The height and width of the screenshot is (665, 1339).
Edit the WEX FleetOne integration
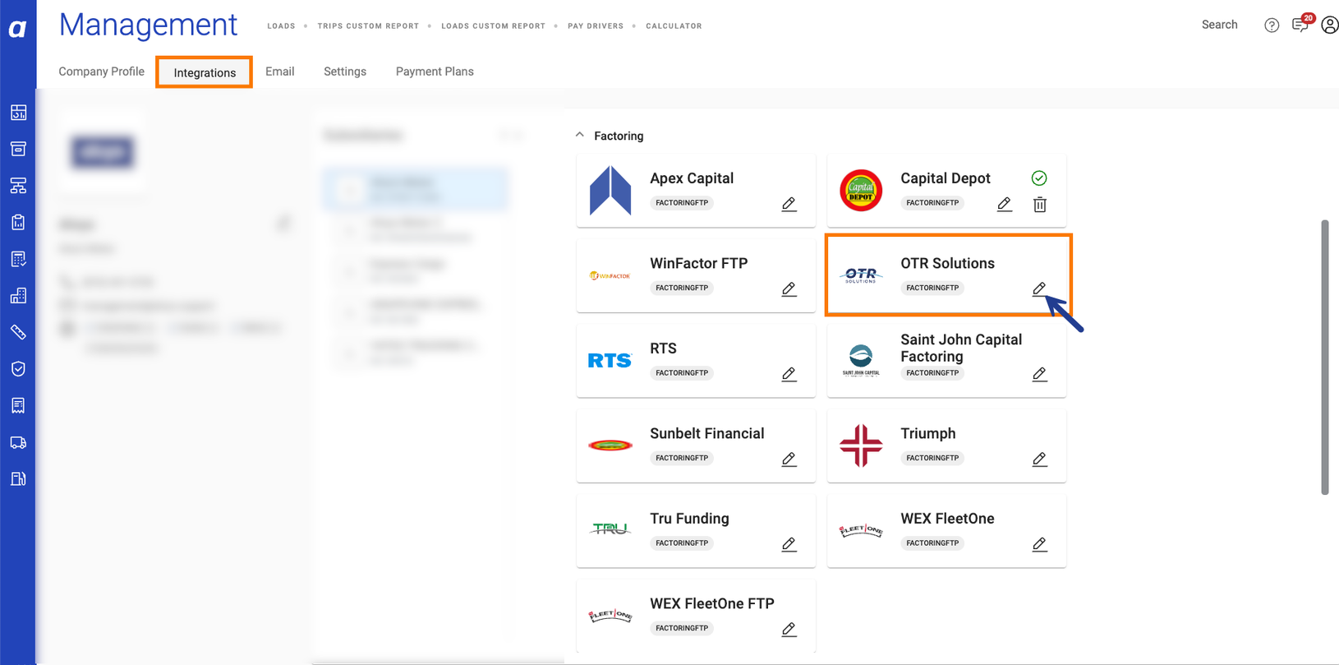tap(1039, 544)
